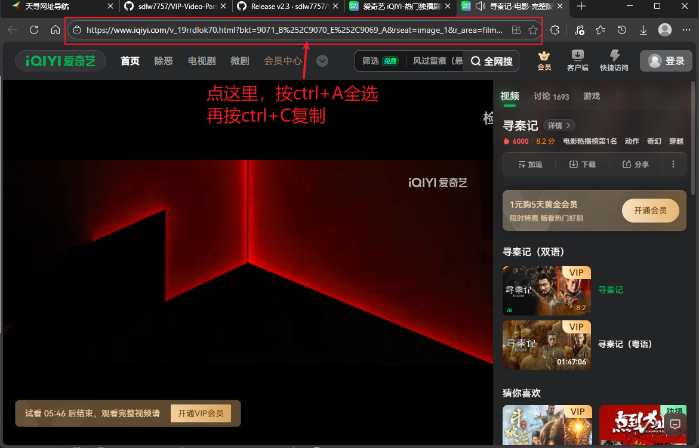The height and width of the screenshot is (448, 699).
Task: Select the 游戏 tab
Action: point(592,96)
